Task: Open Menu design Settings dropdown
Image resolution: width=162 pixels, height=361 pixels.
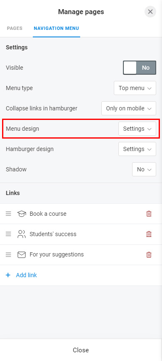Action: click(137, 129)
